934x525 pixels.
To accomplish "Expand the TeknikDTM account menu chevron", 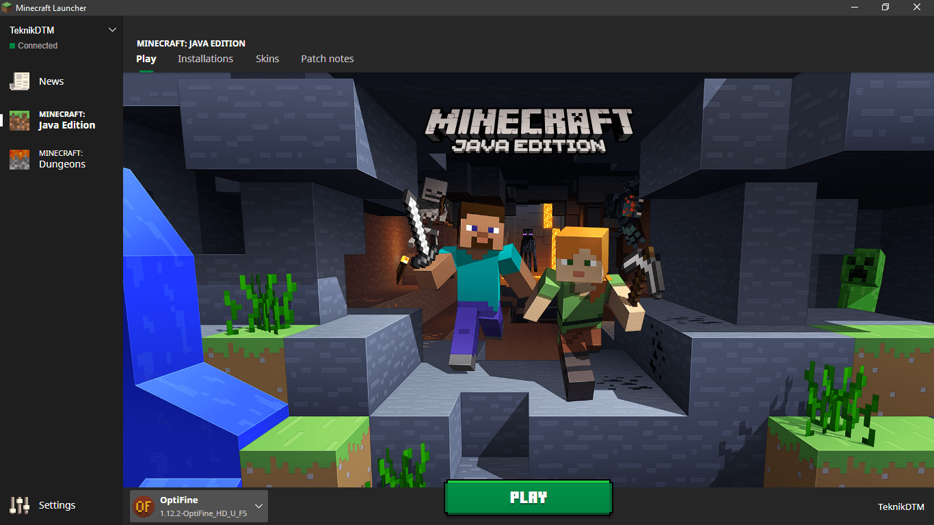I will (113, 30).
